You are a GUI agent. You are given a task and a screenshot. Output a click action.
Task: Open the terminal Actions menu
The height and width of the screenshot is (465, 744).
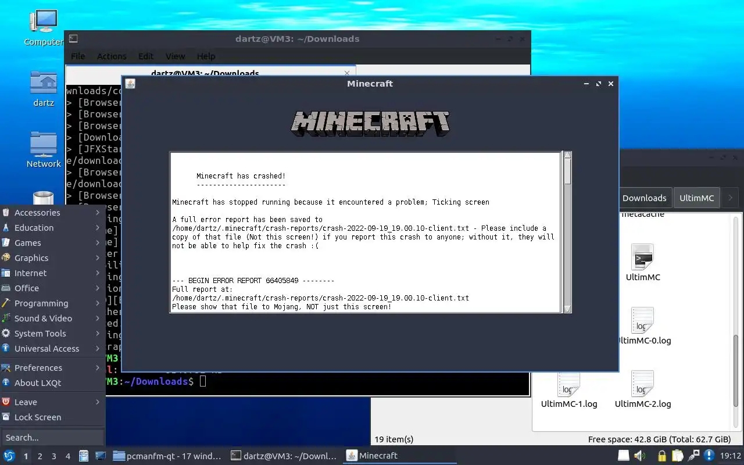click(x=112, y=56)
